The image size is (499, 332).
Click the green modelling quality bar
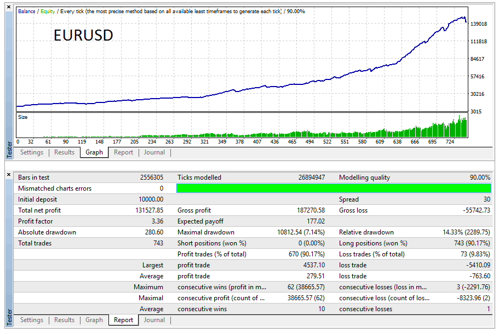[334, 188]
